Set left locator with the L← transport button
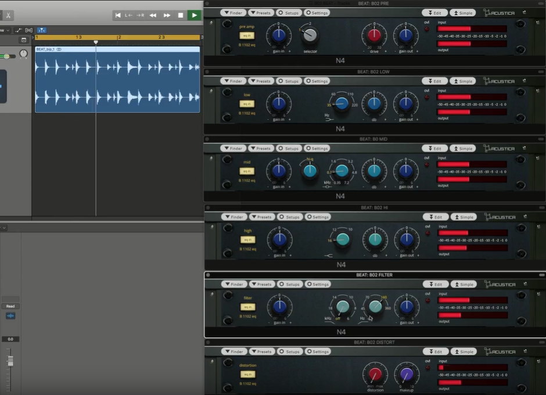This screenshot has height=395, width=546. 128,15
